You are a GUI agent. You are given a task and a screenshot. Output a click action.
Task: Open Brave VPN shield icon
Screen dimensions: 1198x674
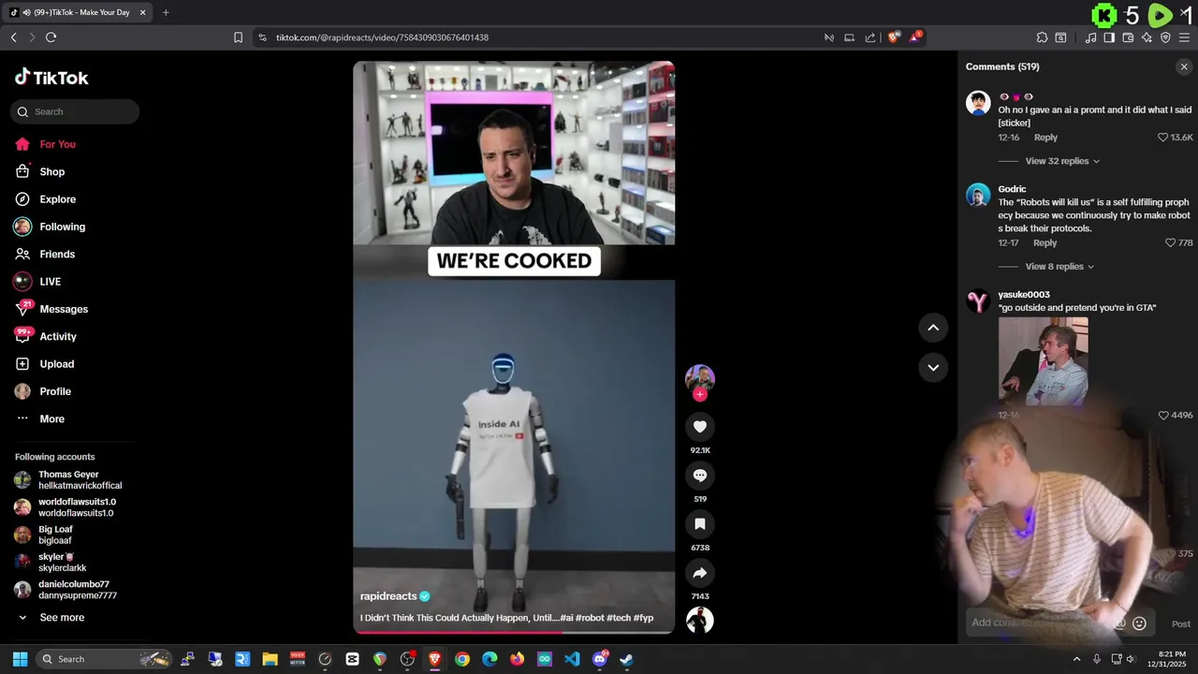(x=1165, y=37)
